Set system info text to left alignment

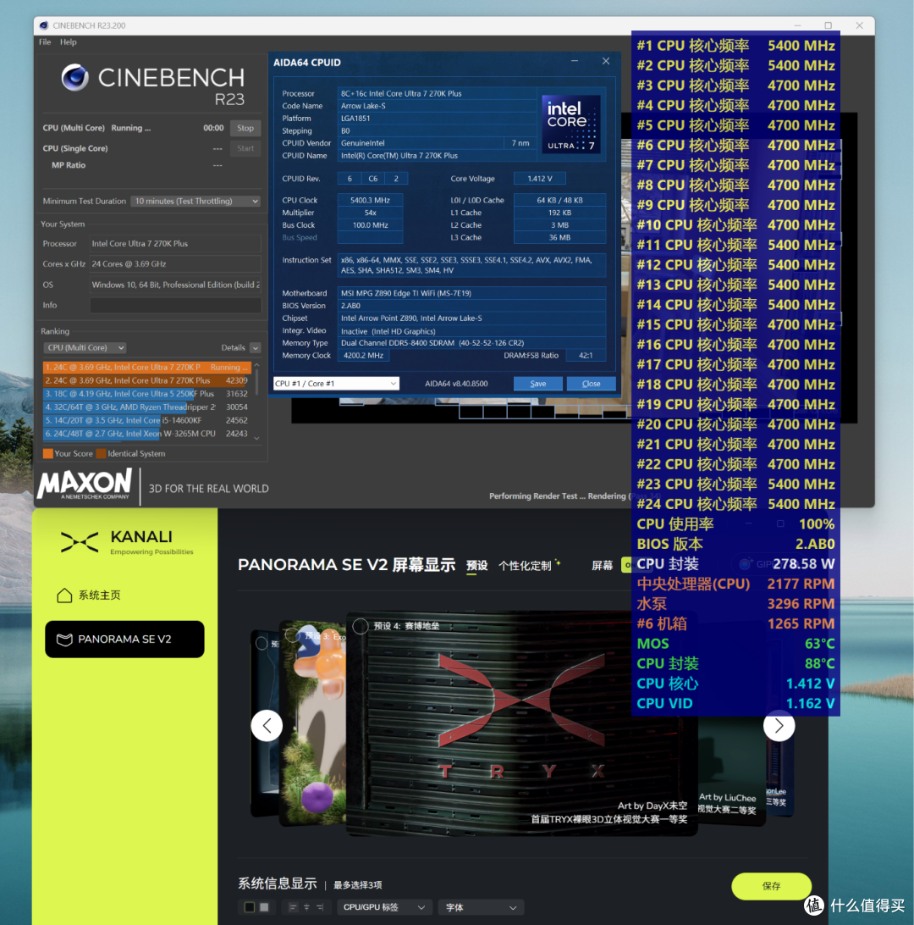(x=293, y=907)
